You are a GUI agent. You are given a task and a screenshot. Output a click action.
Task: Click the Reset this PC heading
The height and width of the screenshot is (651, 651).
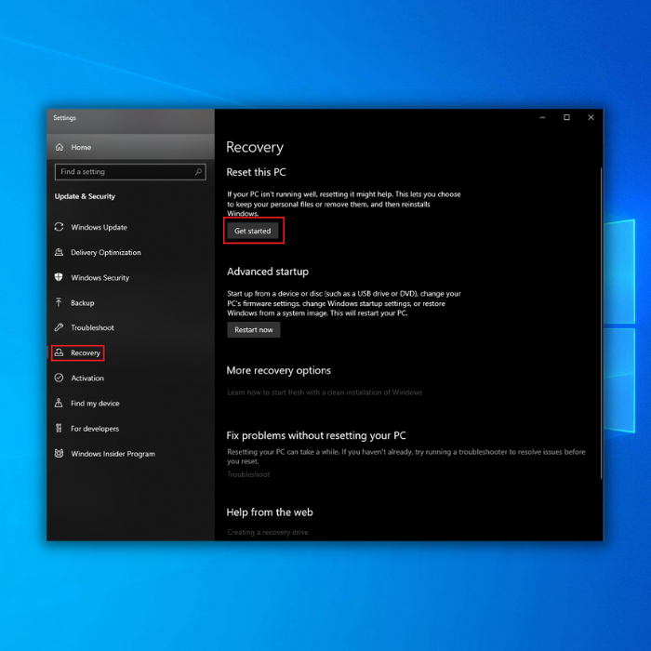[x=256, y=172]
